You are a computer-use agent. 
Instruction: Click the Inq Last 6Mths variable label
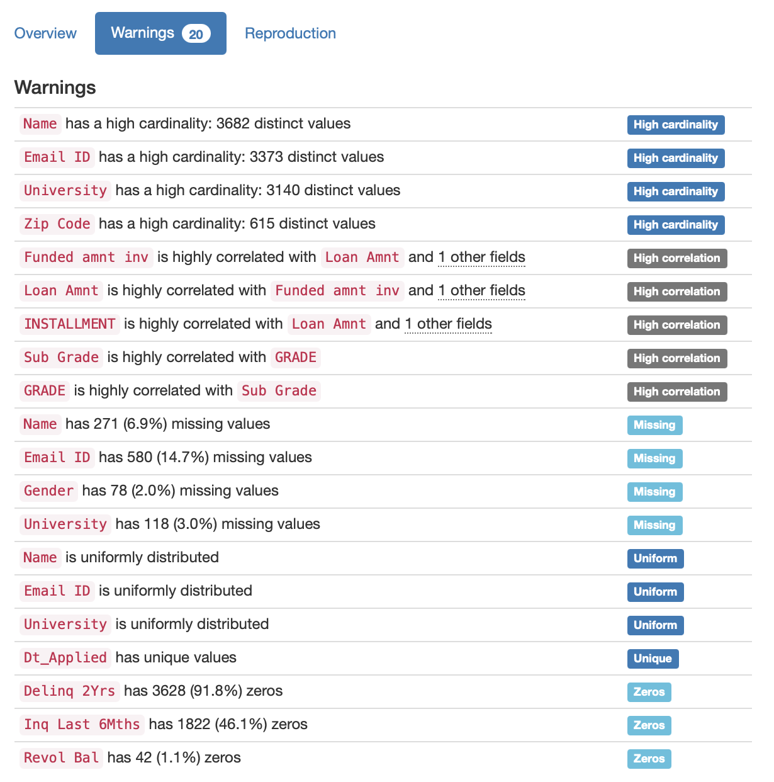point(82,725)
